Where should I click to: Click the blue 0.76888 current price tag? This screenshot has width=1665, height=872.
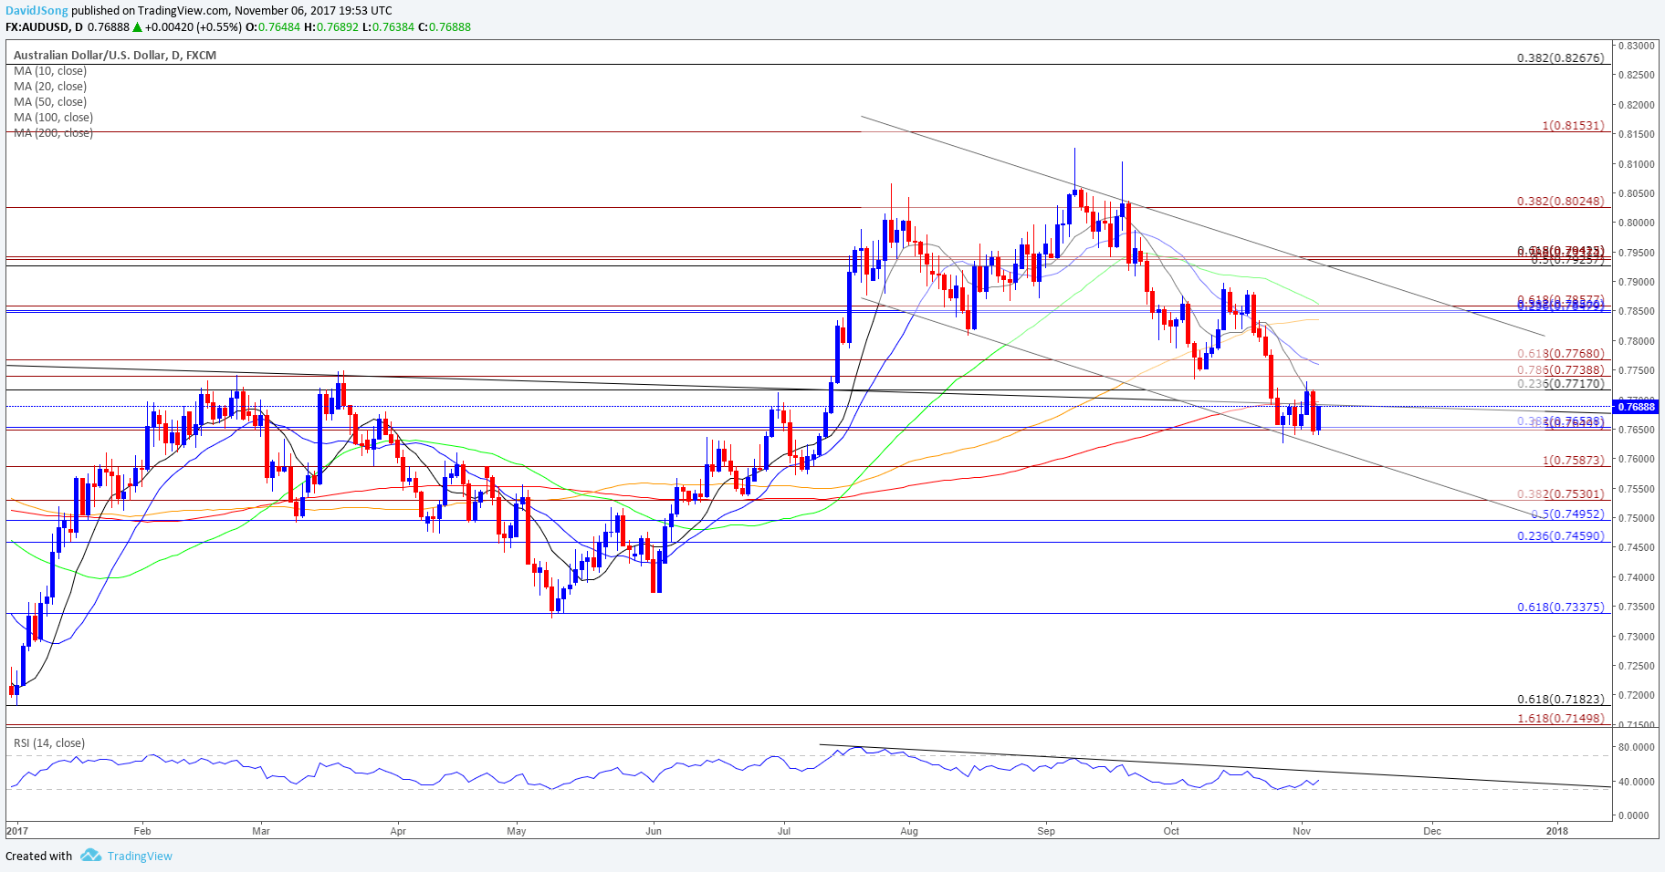coord(1635,407)
